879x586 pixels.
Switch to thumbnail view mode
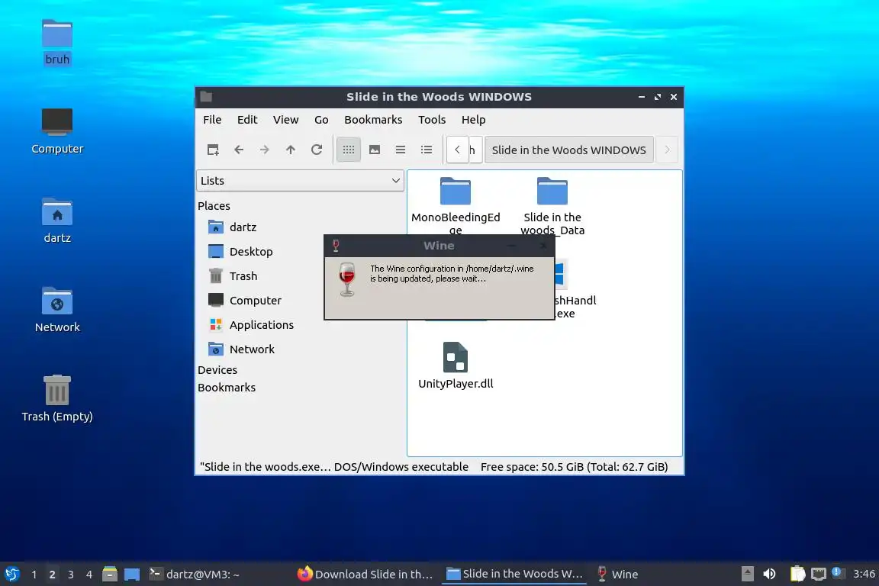375,150
